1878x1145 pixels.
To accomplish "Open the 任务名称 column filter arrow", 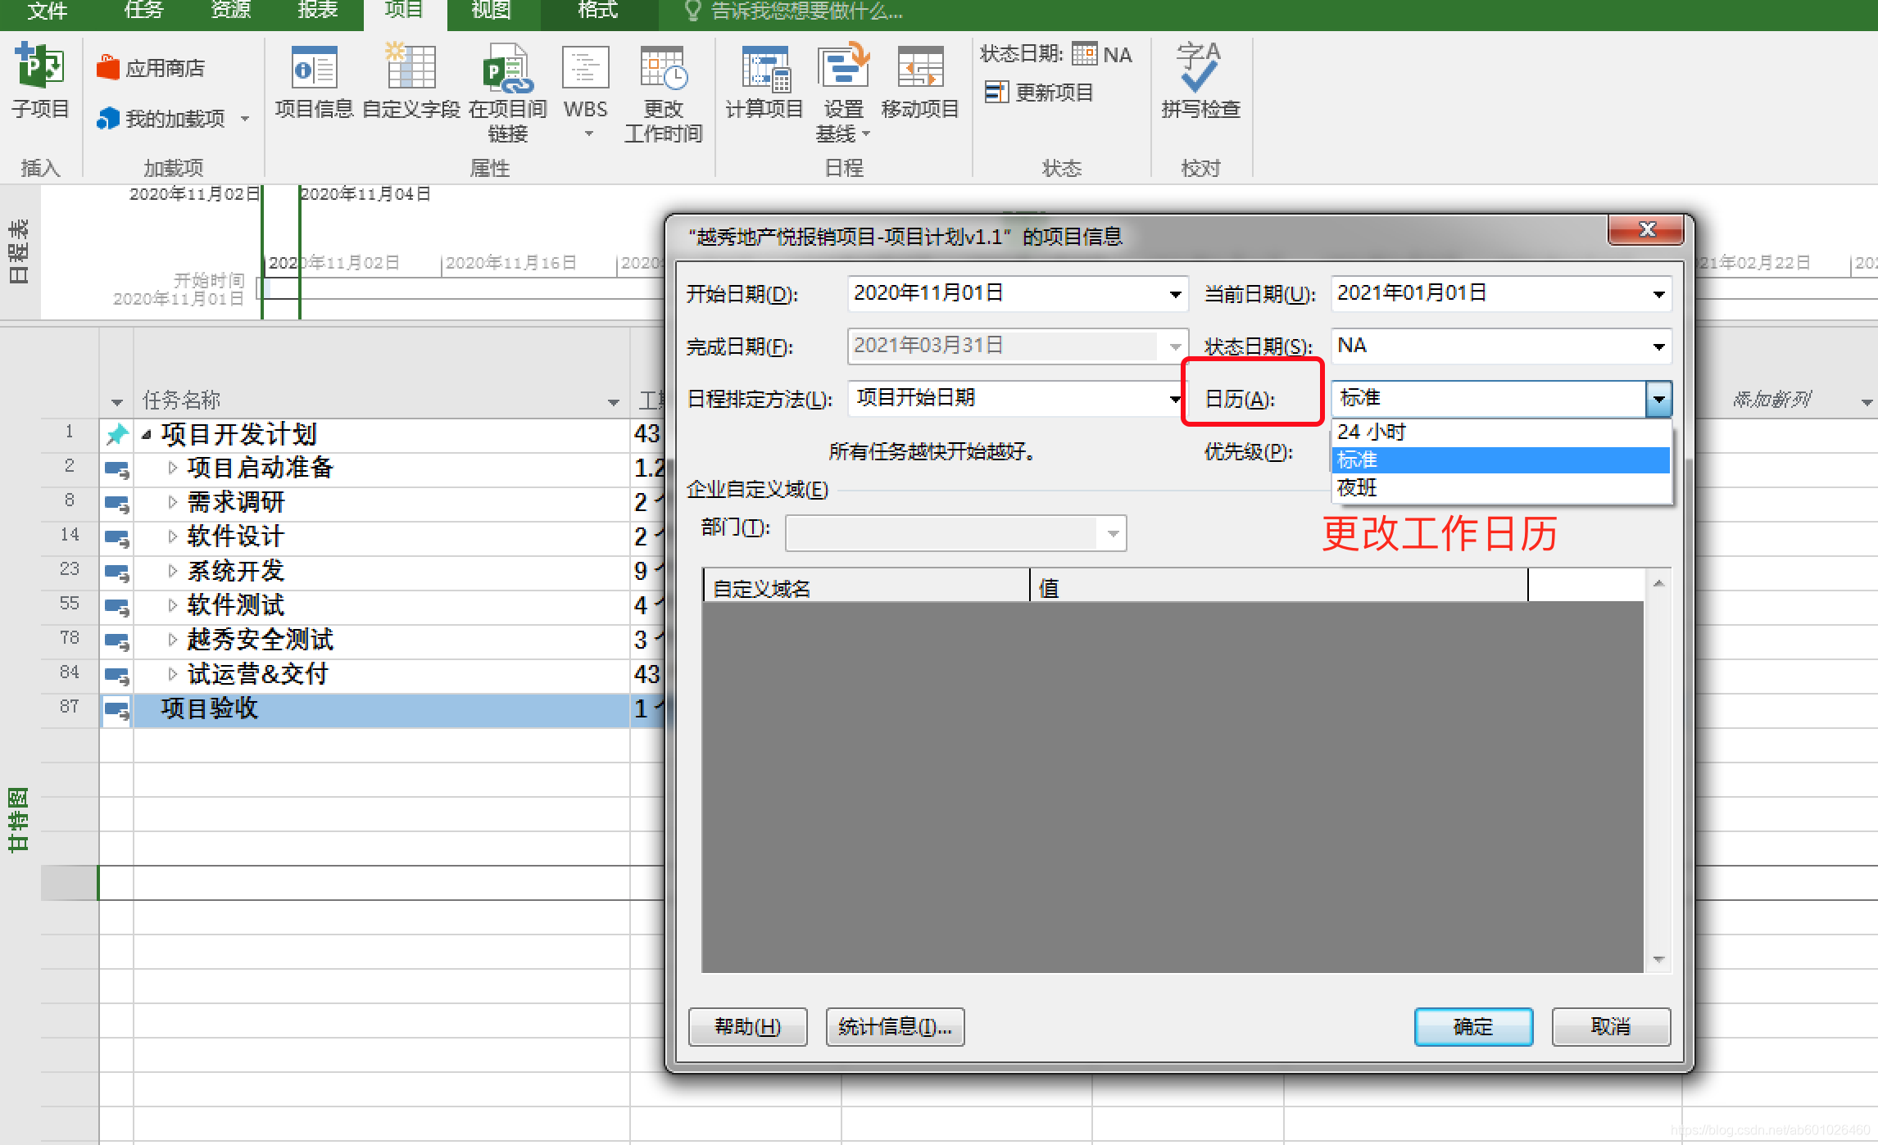I will coord(613,402).
